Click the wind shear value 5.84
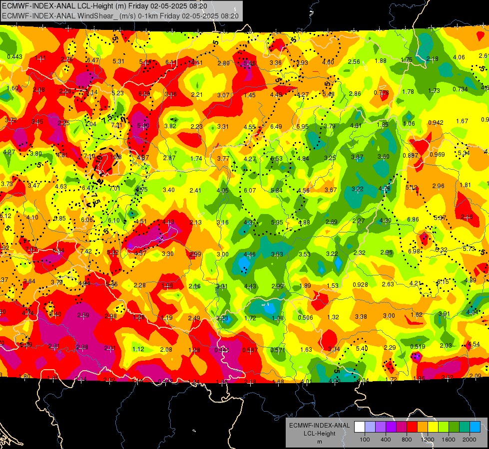489x449 pixels. point(277,190)
